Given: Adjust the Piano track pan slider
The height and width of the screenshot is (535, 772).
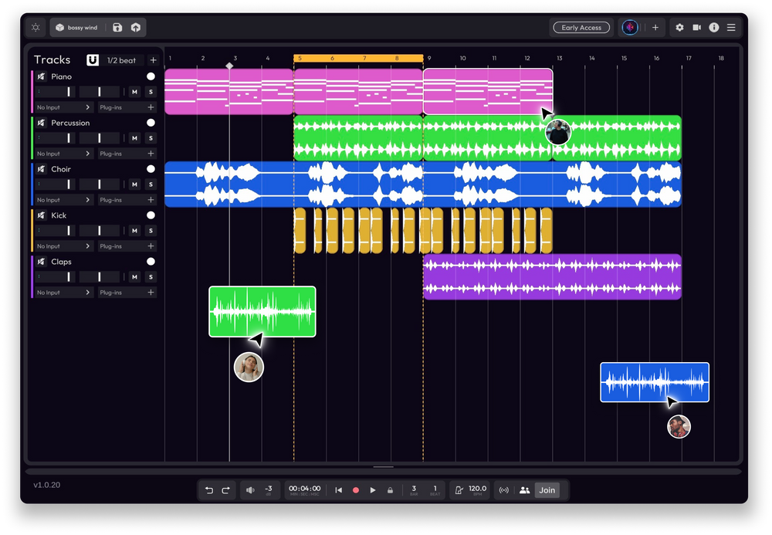Looking at the screenshot, I should click(99, 92).
